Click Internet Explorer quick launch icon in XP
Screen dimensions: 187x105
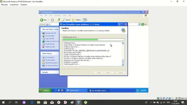tap(56, 90)
